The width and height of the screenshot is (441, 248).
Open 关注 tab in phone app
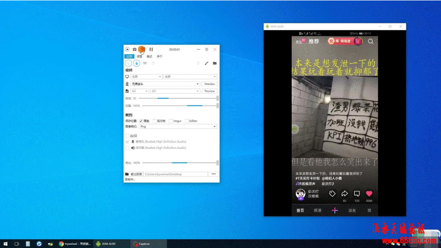point(299,42)
